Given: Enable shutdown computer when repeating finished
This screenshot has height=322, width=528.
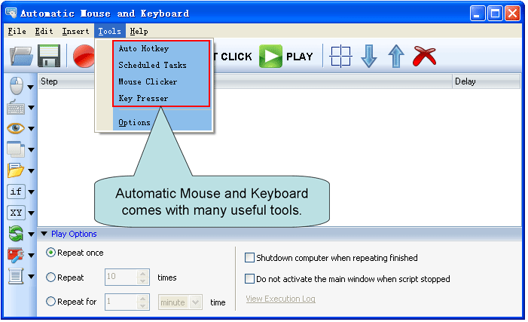Looking at the screenshot, I should [249, 258].
